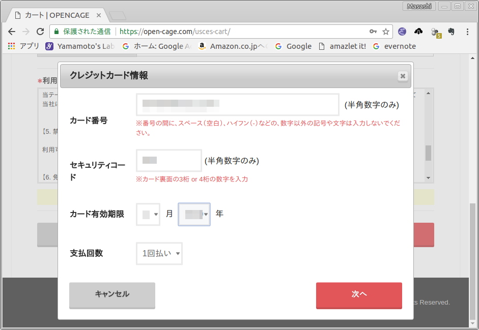This screenshot has height=330, width=479.
Task: Open the Chrome three-dot menu
Action: pyautogui.click(x=467, y=32)
